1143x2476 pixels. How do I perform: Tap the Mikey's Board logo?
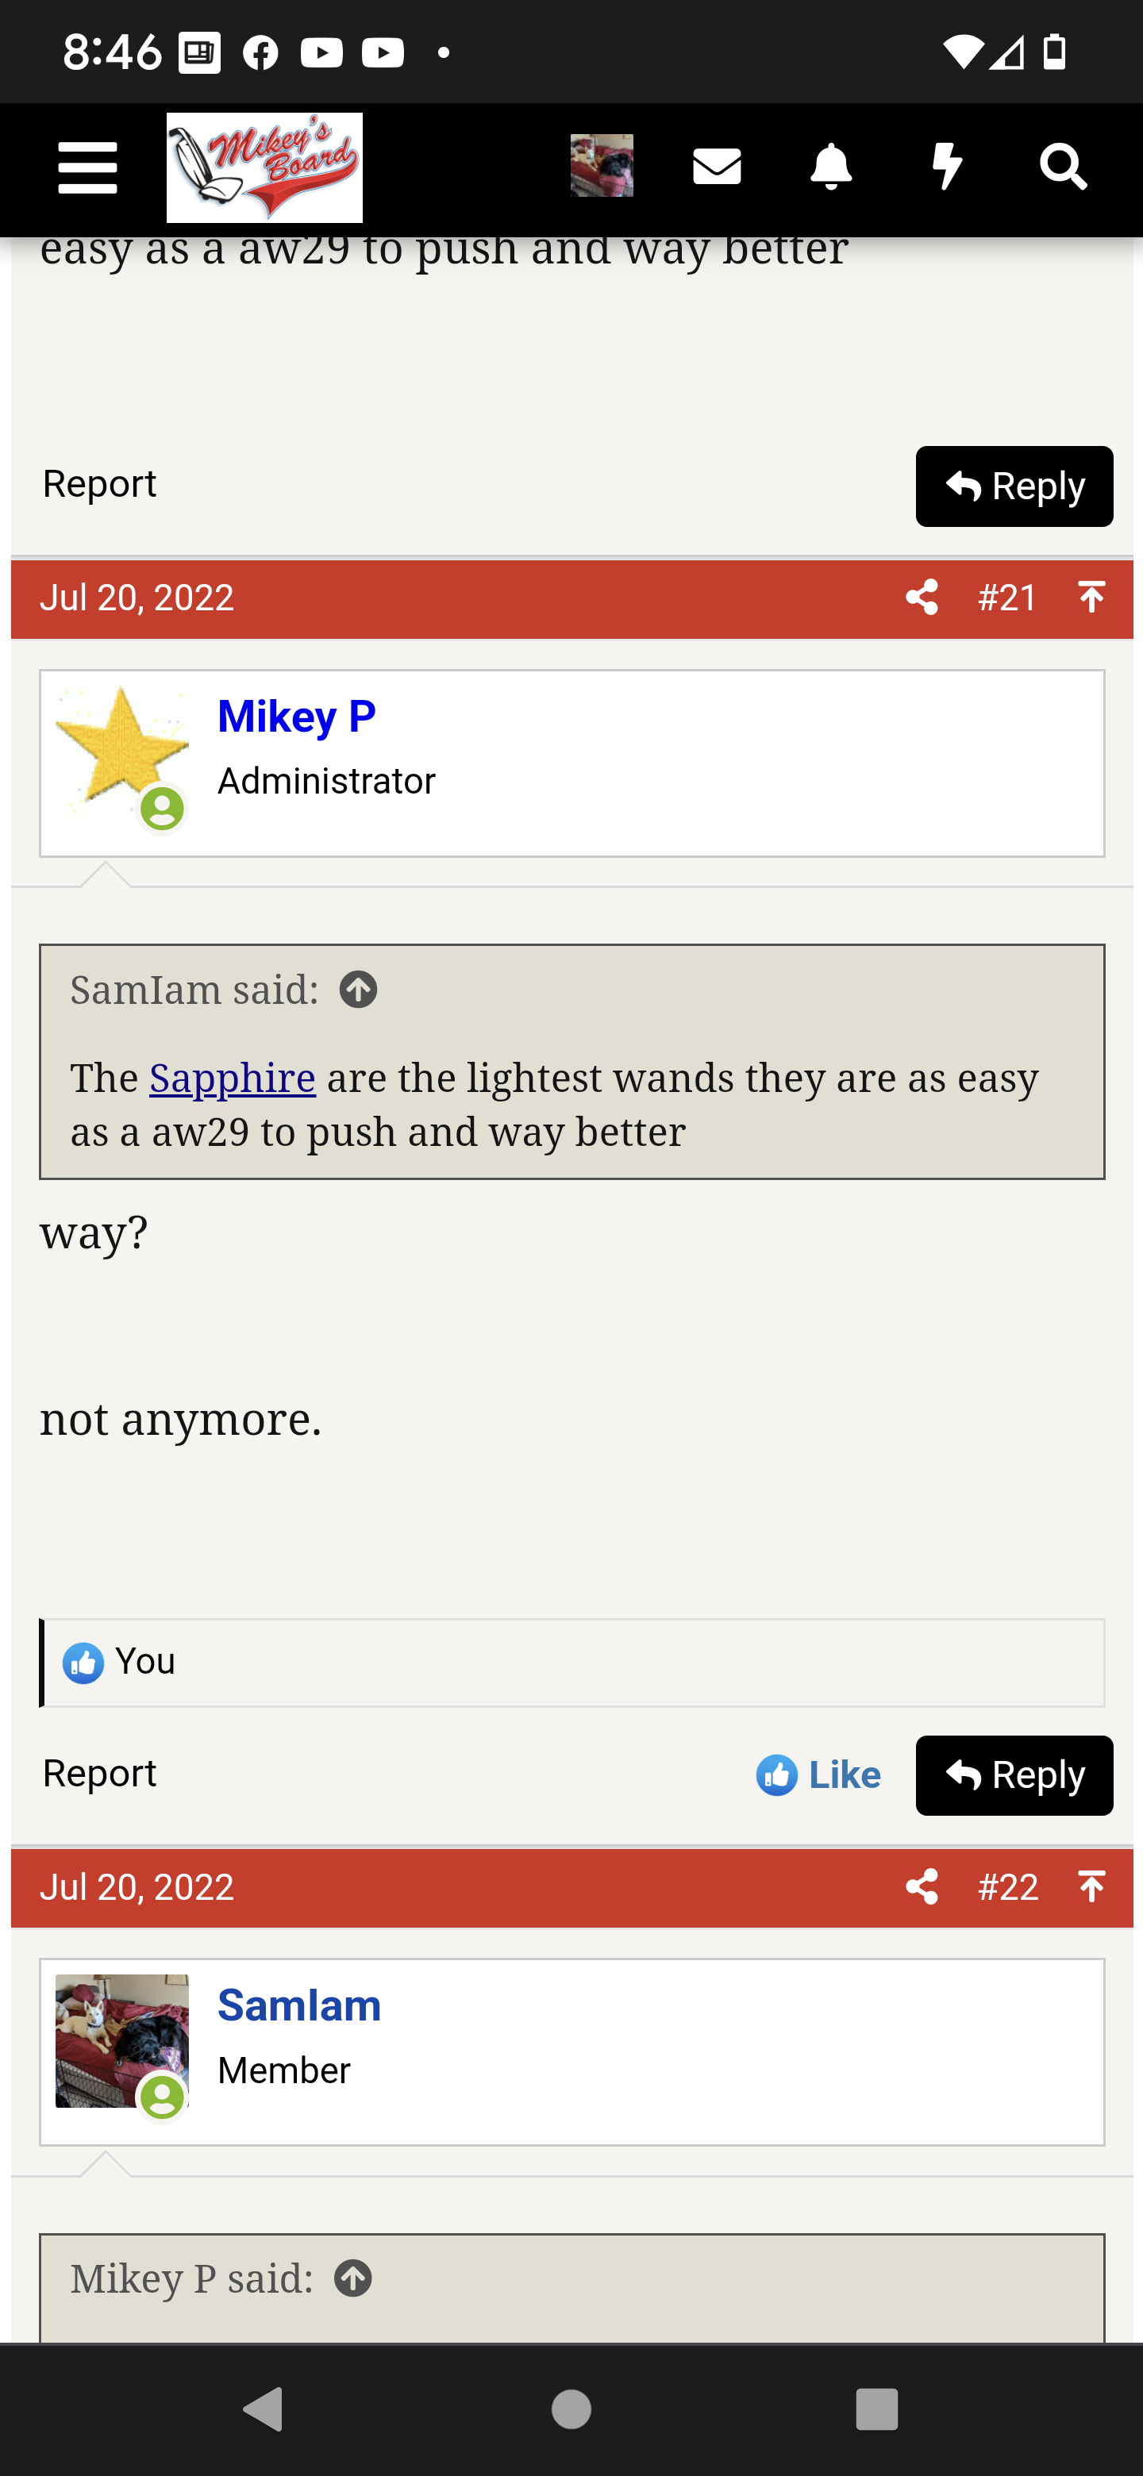tap(264, 168)
